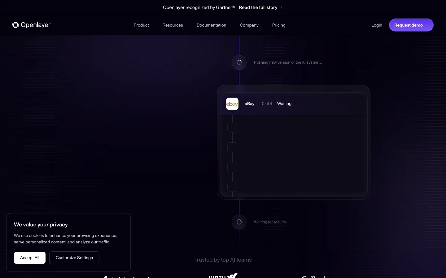Click the Openlayer logo icon
The height and width of the screenshot is (278, 446).
coord(15,25)
